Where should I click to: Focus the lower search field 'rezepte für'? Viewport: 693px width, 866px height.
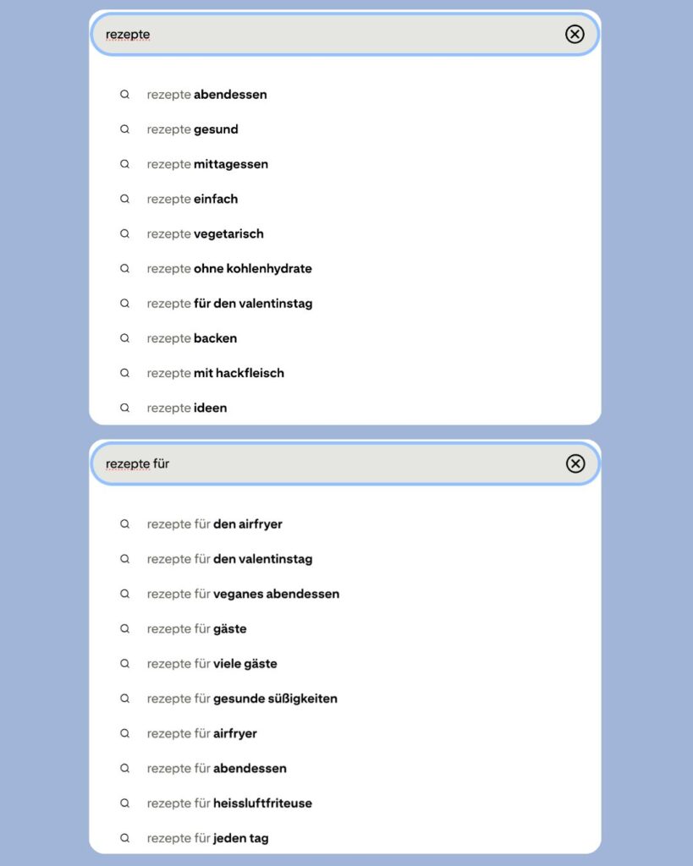(x=338, y=463)
